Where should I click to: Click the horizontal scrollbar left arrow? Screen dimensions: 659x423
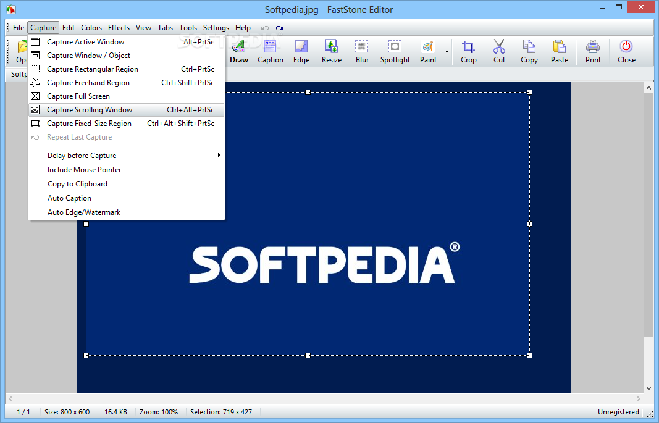pyautogui.click(x=10, y=399)
